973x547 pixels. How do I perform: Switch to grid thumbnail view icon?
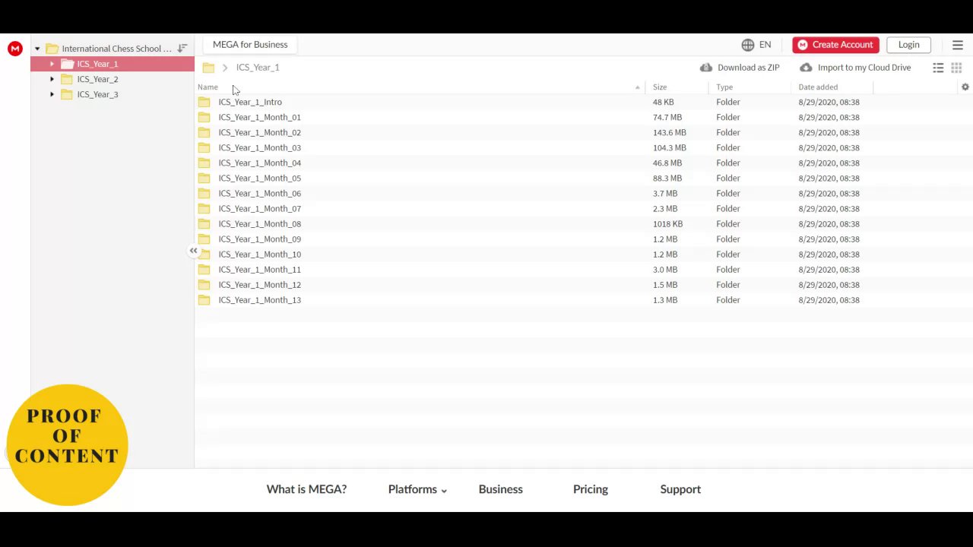pos(956,68)
